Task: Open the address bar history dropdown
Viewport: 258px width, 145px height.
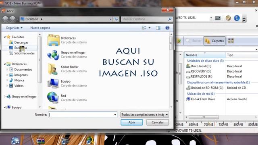Action: click(110, 19)
